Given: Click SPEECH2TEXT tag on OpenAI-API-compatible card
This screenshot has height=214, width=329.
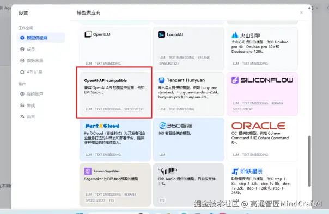Looking at the screenshot, I should pos(134,109).
